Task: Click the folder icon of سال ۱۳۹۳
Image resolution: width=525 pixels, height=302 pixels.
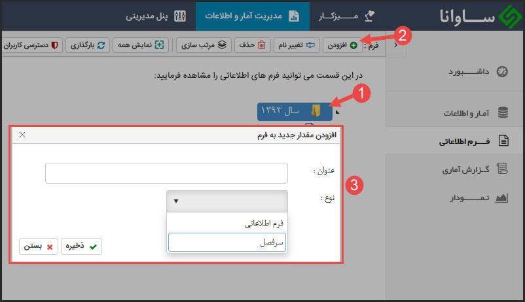Action: coord(316,110)
